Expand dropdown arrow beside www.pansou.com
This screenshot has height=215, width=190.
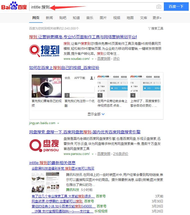coord(93,154)
